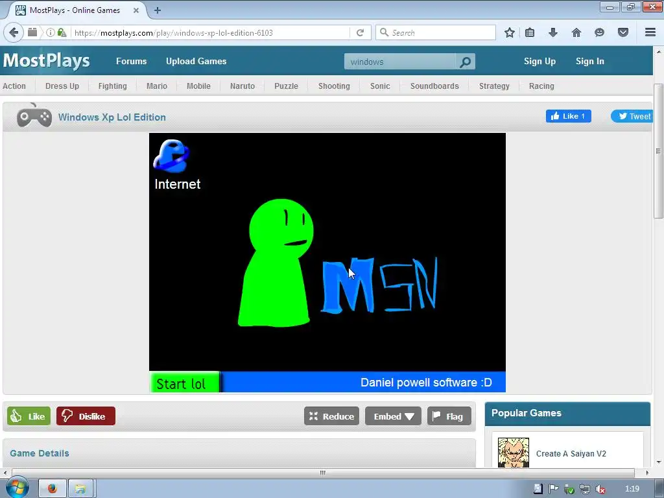
Task: Click the muted volume tray icon
Action: (600, 489)
